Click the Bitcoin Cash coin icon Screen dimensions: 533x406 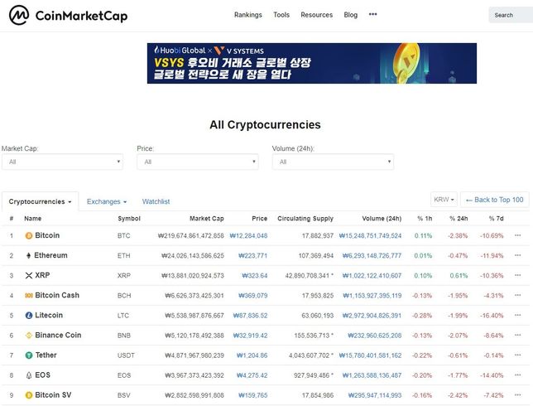click(29, 295)
